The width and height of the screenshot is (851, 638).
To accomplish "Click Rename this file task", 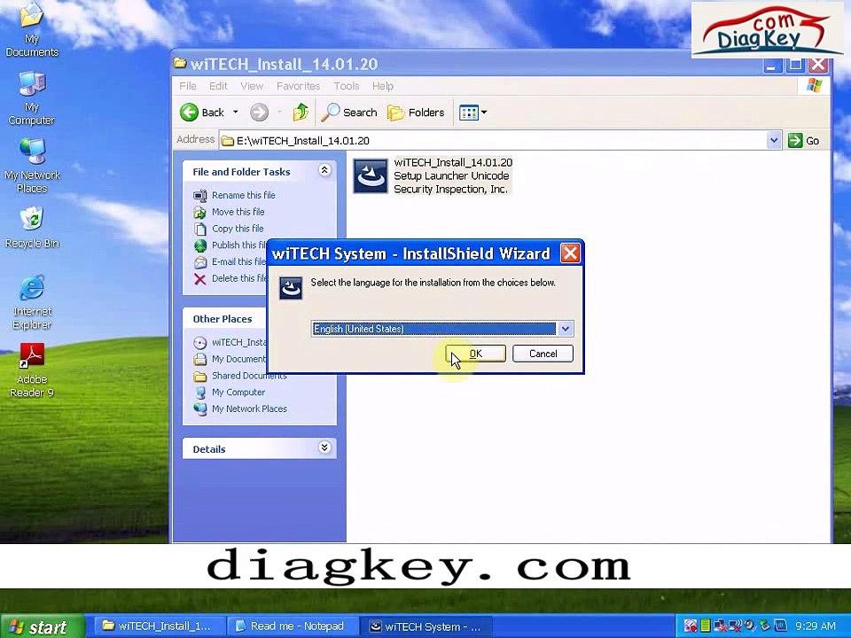I will pyautogui.click(x=243, y=195).
